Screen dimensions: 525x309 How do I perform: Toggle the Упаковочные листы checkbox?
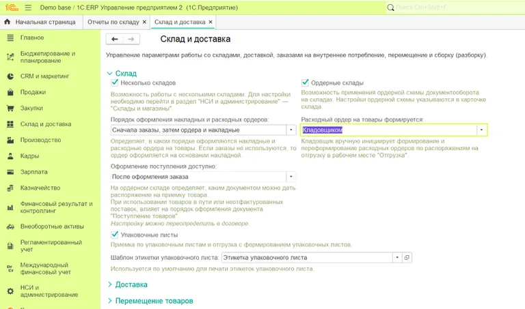(114, 235)
